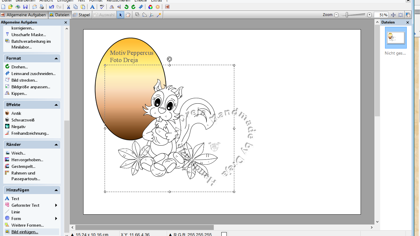The image size is (420, 236).
Task: Flip the image horizontally via toolbar icon
Action: point(112,7)
